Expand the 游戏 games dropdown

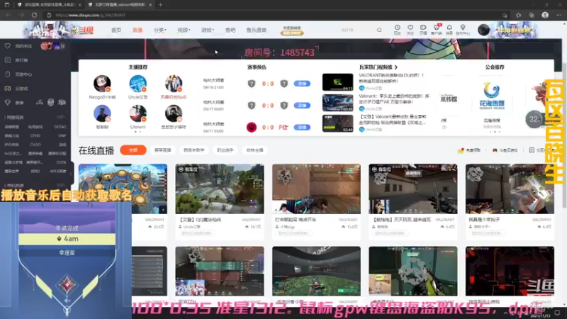tap(208, 30)
